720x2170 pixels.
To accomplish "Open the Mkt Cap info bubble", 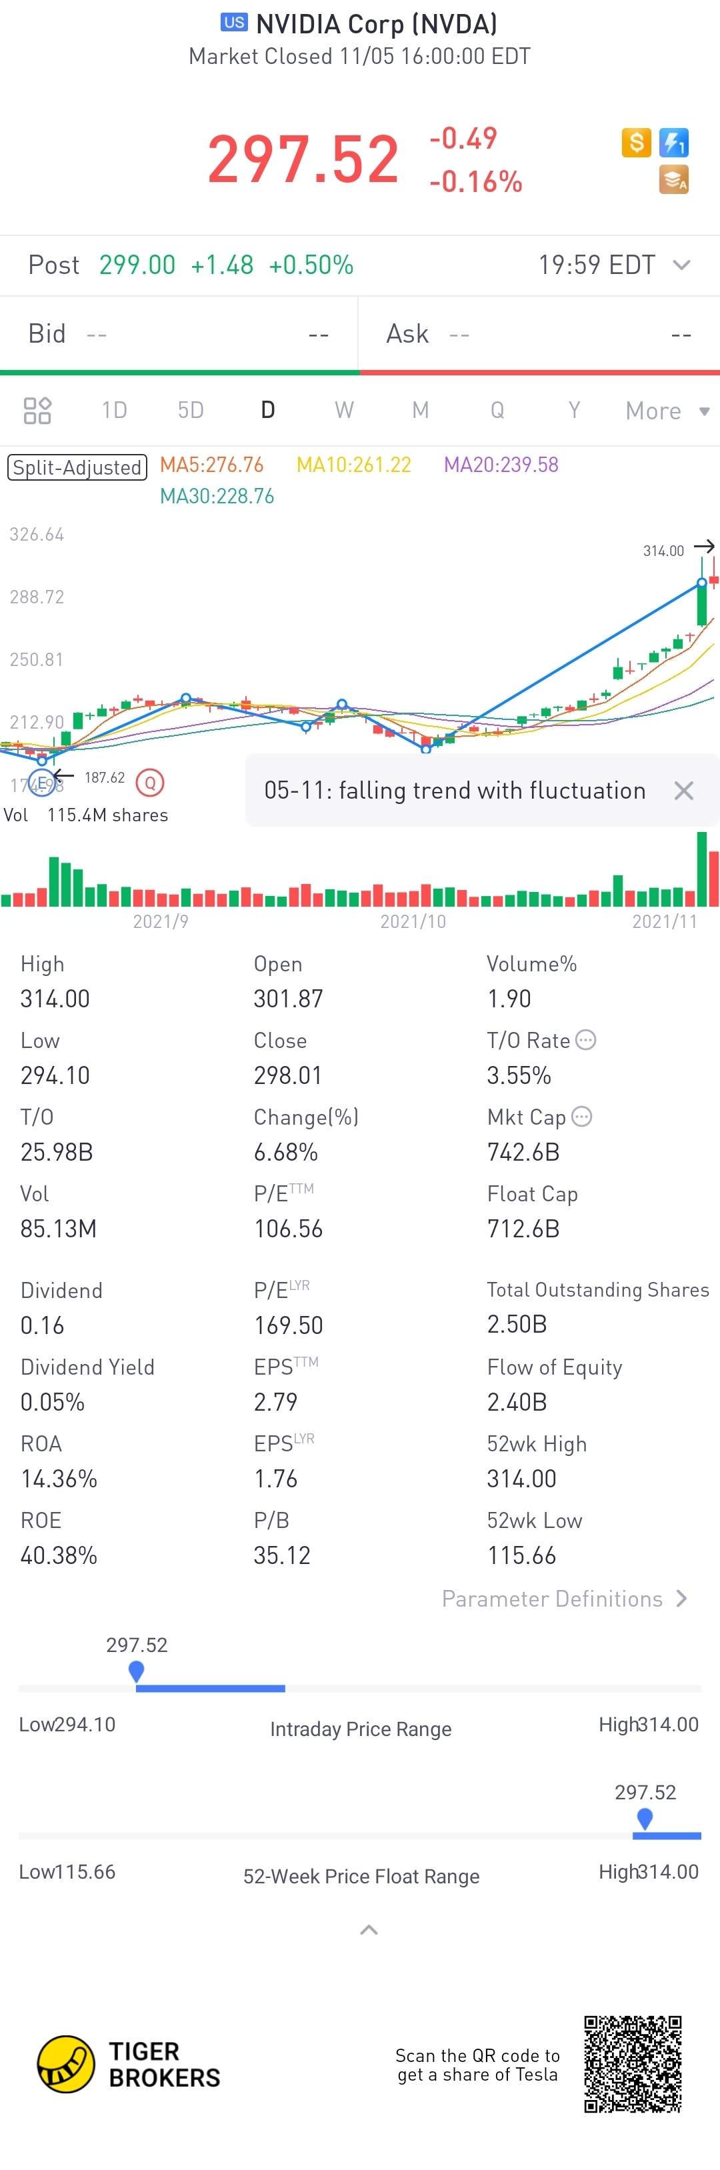I will tap(581, 1116).
